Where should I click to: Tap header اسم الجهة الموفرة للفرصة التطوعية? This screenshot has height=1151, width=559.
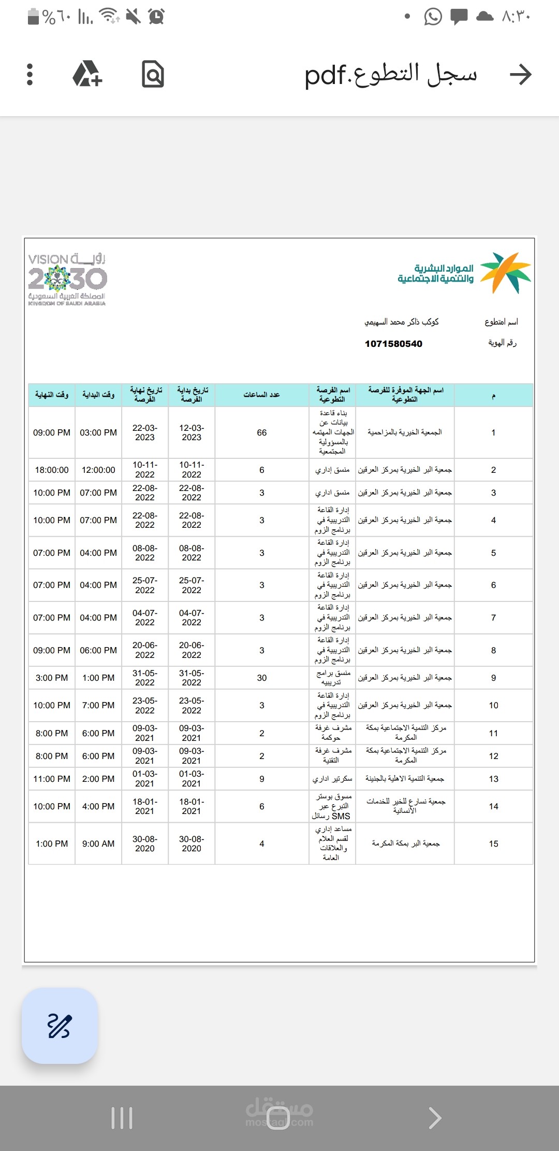[405, 395]
